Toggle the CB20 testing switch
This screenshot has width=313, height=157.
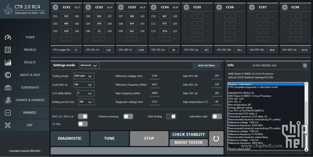tap(171, 117)
